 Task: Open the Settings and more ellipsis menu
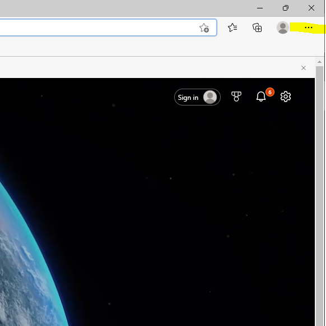[308, 27]
